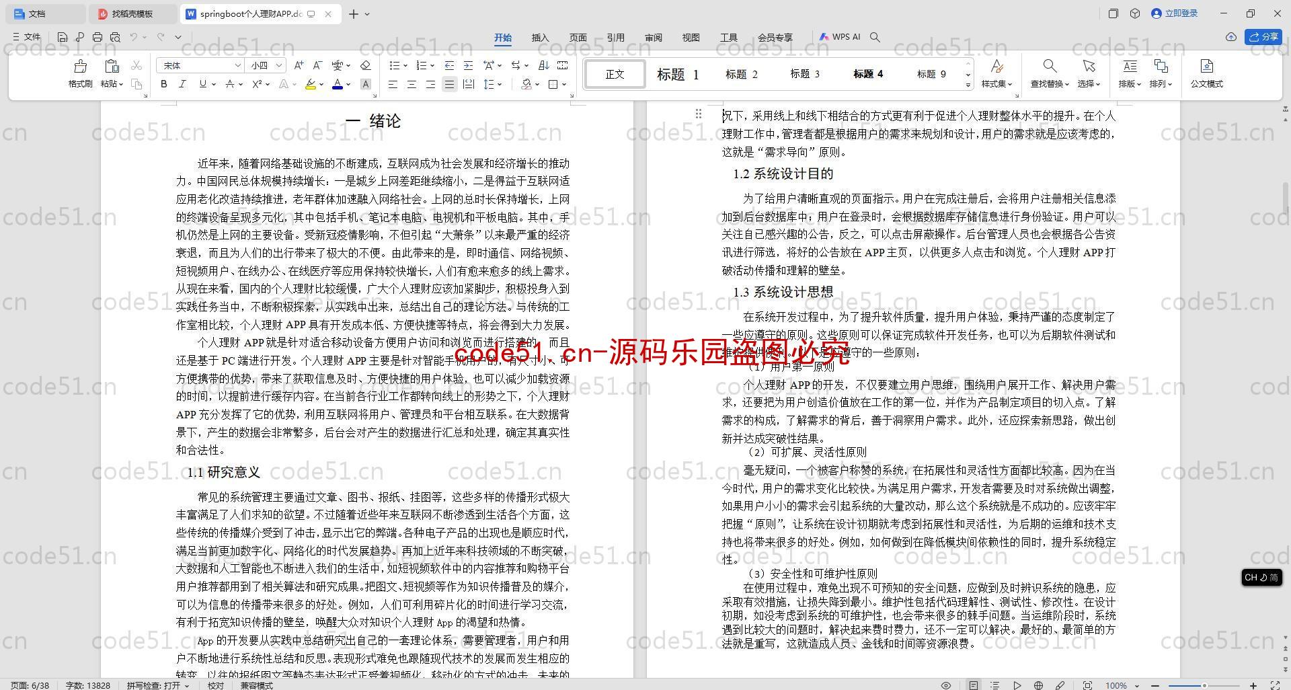The width and height of the screenshot is (1291, 690).
Task: Switch to outline view in the status bar
Action: pos(995,685)
